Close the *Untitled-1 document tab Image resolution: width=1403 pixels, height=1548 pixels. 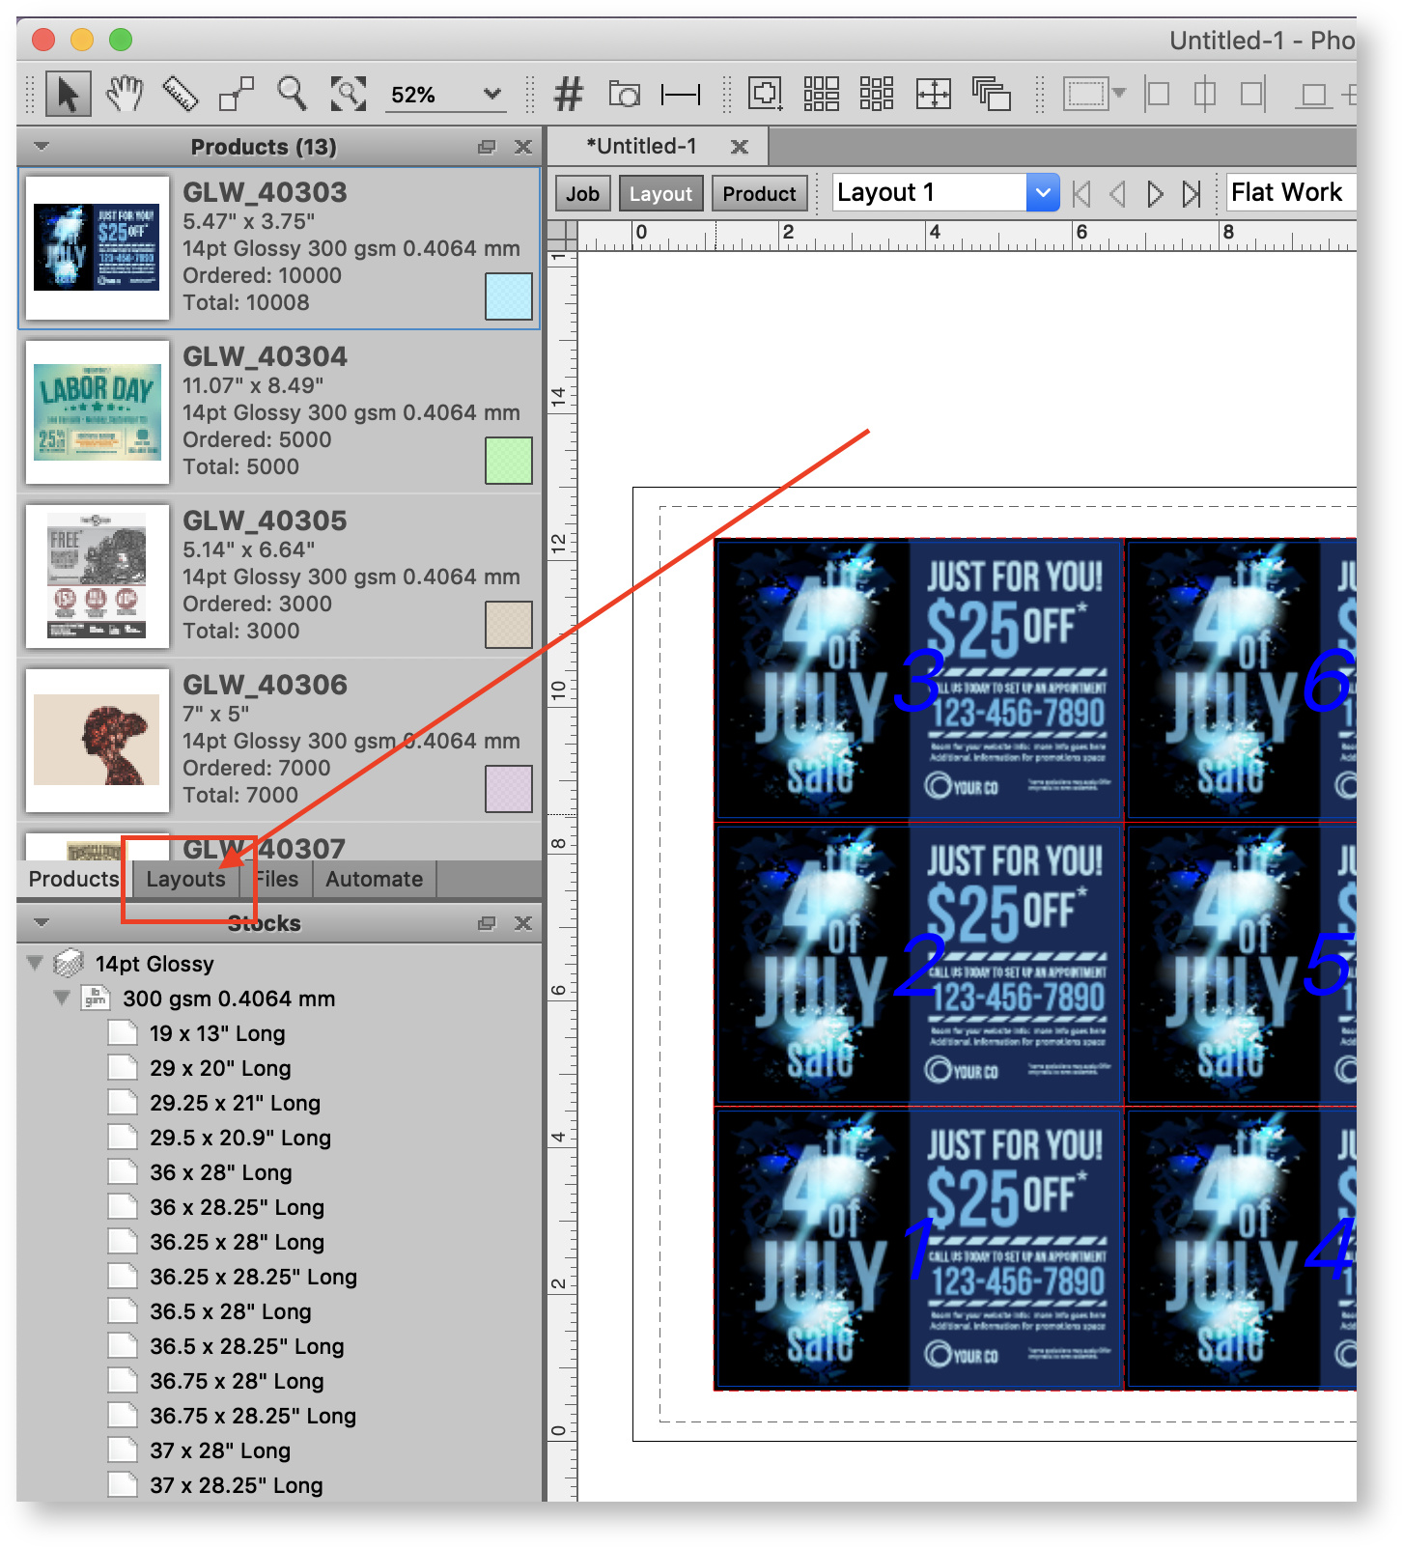(x=740, y=147)
